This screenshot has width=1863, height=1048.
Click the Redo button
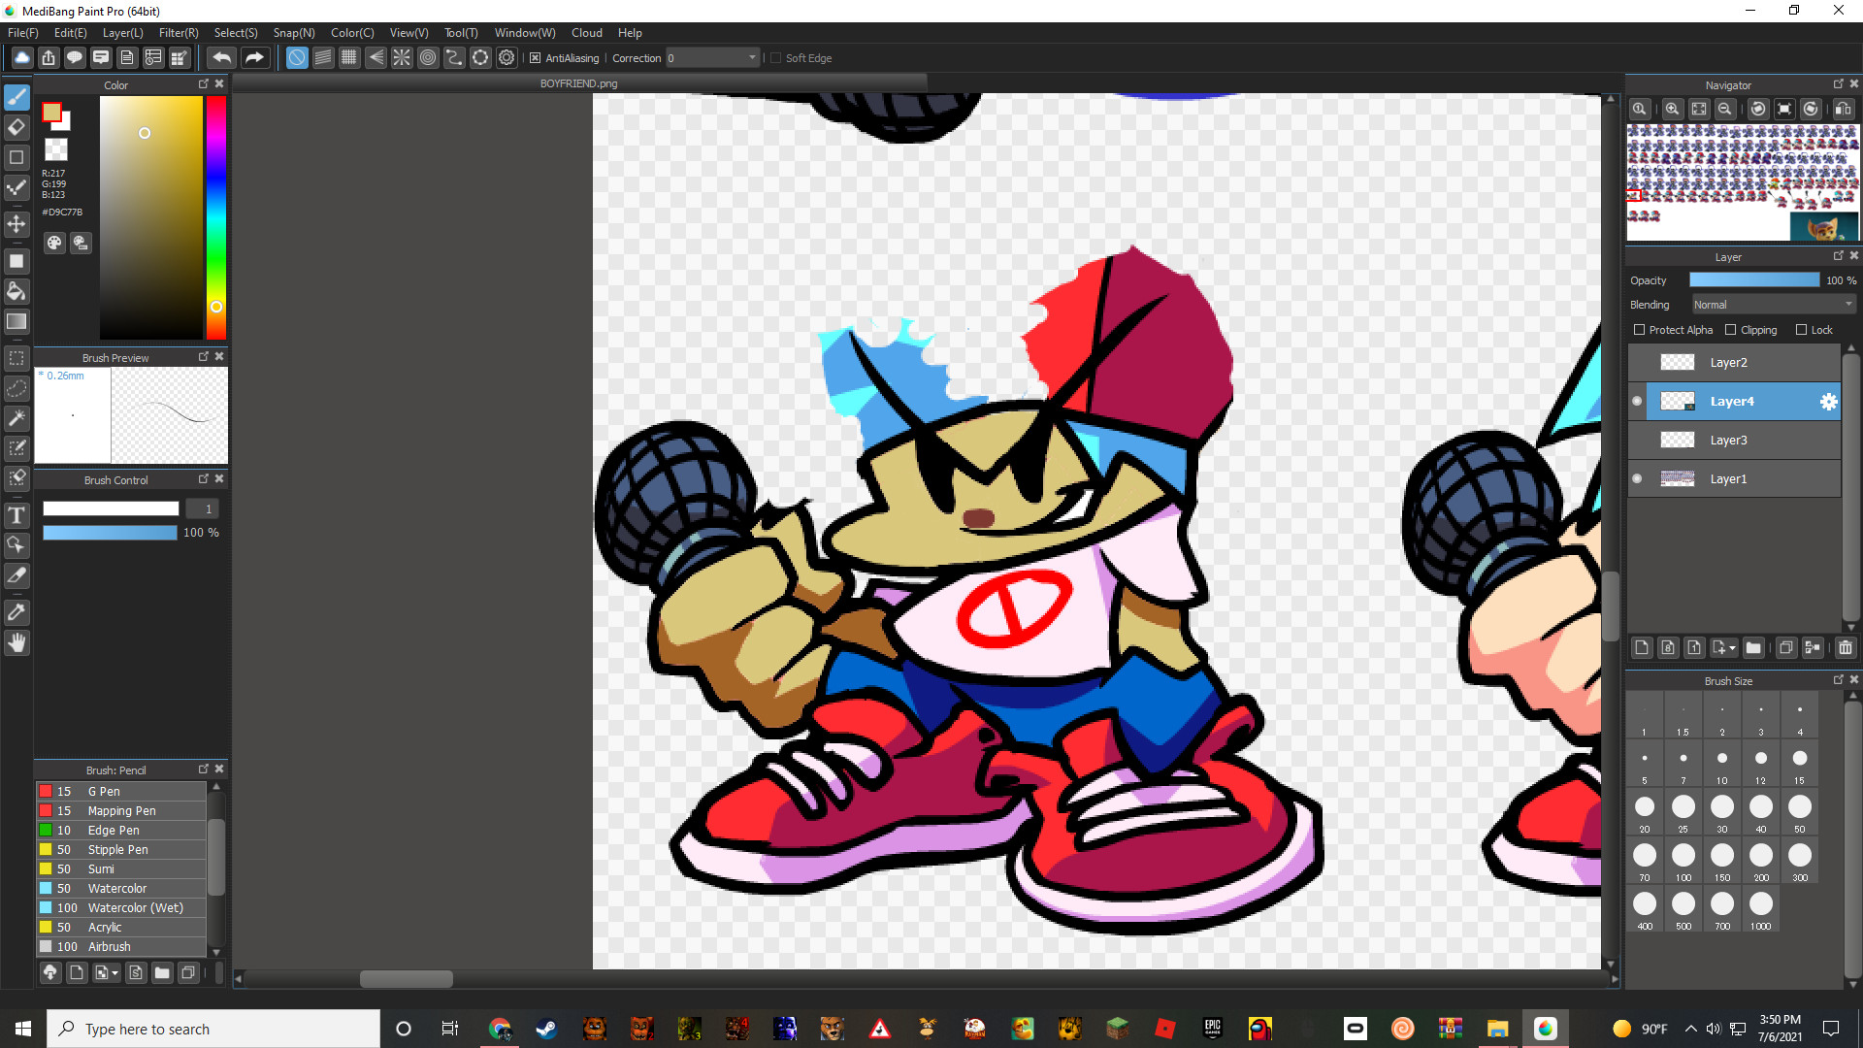pyautogui.click(x=254, y=57)
